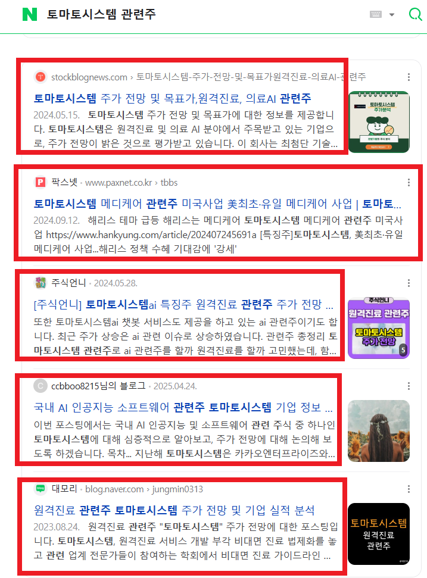The width and height of the screenshot is (427, 578).
Task: Open more options for 대모리 result
Action: [x=409, y=489]
